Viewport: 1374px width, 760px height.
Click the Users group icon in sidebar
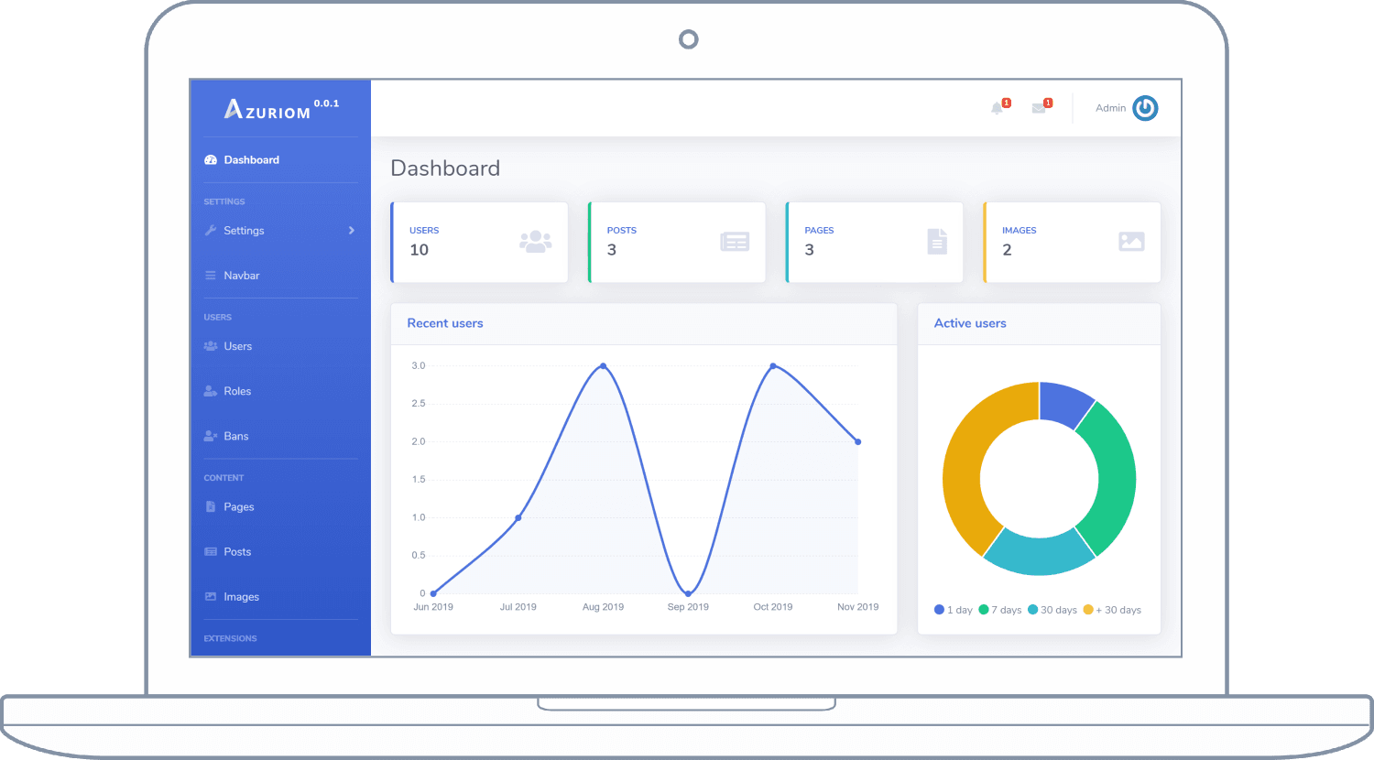[210, 346]
